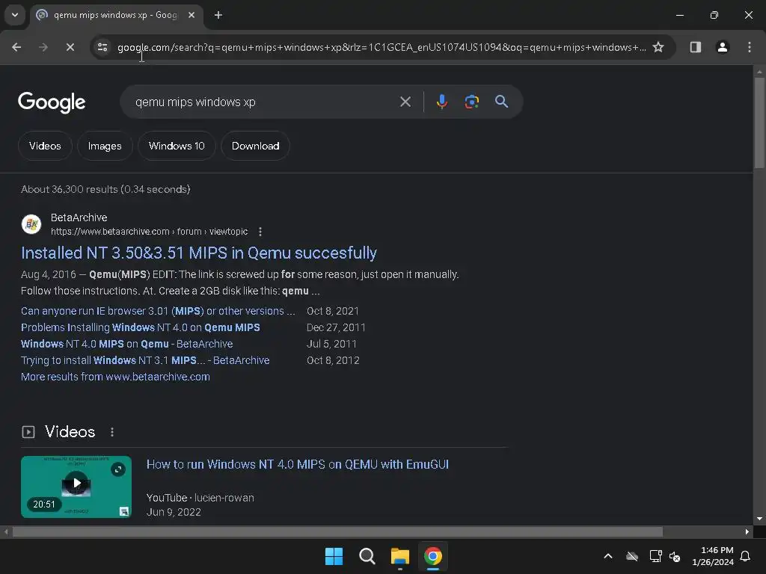Screen dimensions: 766x574
Task: Open the notifications bell
Action: click(746, 556)
